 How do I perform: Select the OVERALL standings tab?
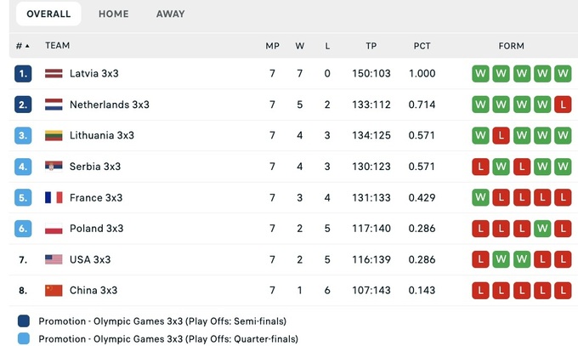[x=48, y=14]
